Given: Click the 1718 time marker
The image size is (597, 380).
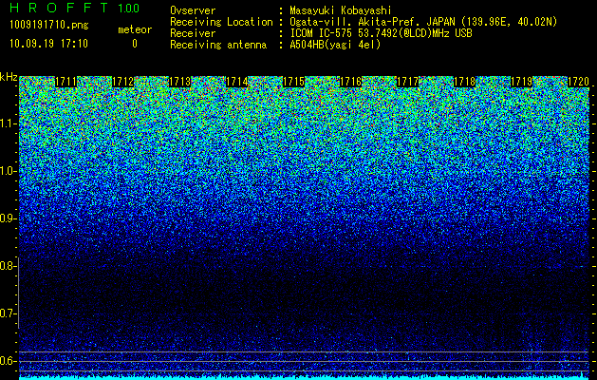Looking at the screenshot, I should 464,82.
